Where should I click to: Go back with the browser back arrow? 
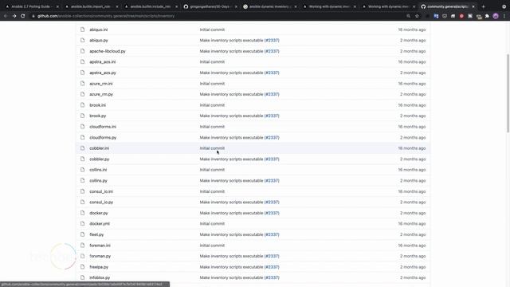6,16
